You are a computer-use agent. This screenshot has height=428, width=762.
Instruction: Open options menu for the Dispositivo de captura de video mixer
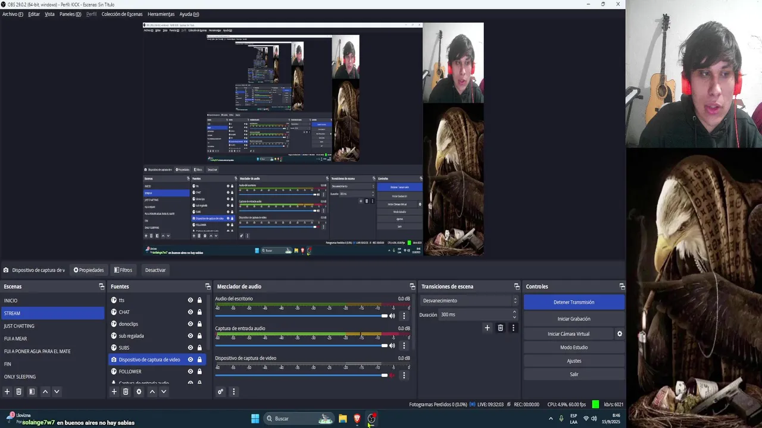tap(404, 375)
